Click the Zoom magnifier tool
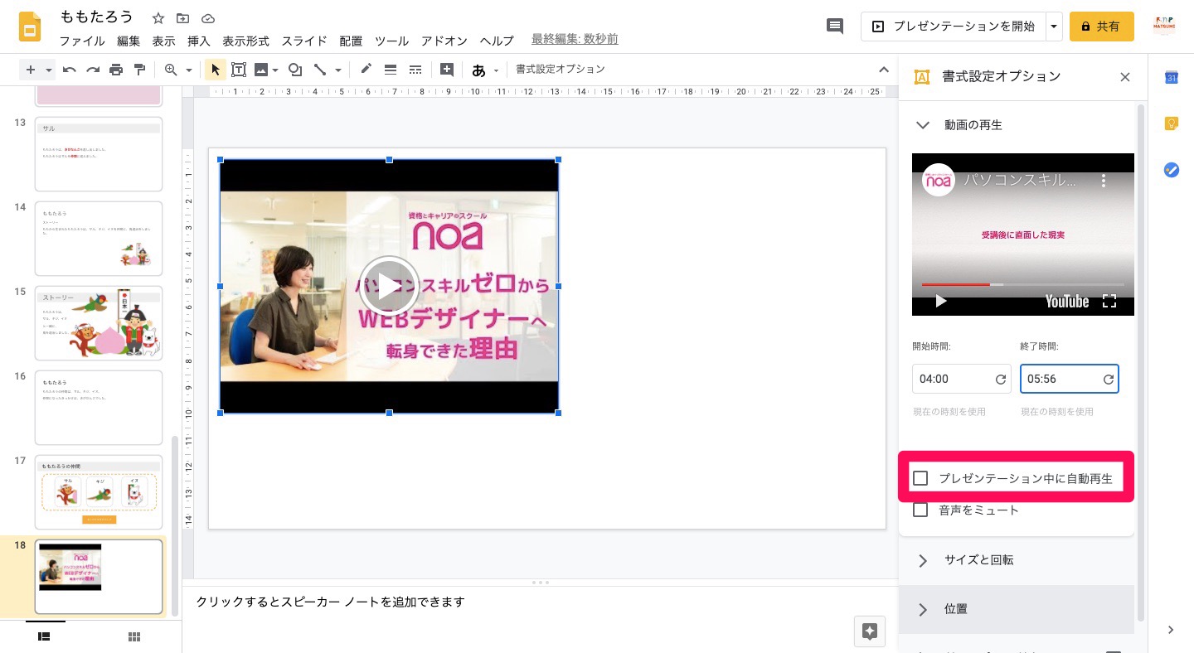Viewport: 1194px width, 653px height. [x=171, y=70]
